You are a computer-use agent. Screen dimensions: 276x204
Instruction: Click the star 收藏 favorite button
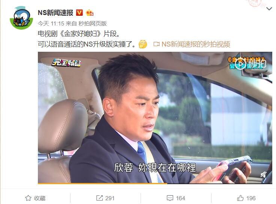[35, 198]
